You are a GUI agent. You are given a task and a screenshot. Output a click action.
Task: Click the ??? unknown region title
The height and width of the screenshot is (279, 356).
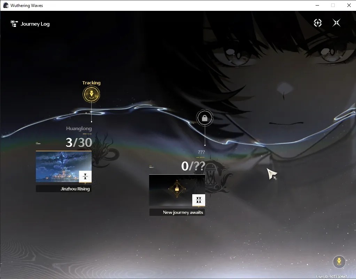click(201, 152)
